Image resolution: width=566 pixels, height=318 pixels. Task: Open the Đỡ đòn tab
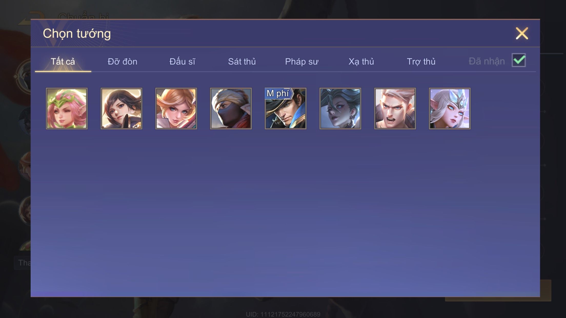point(123,61)
